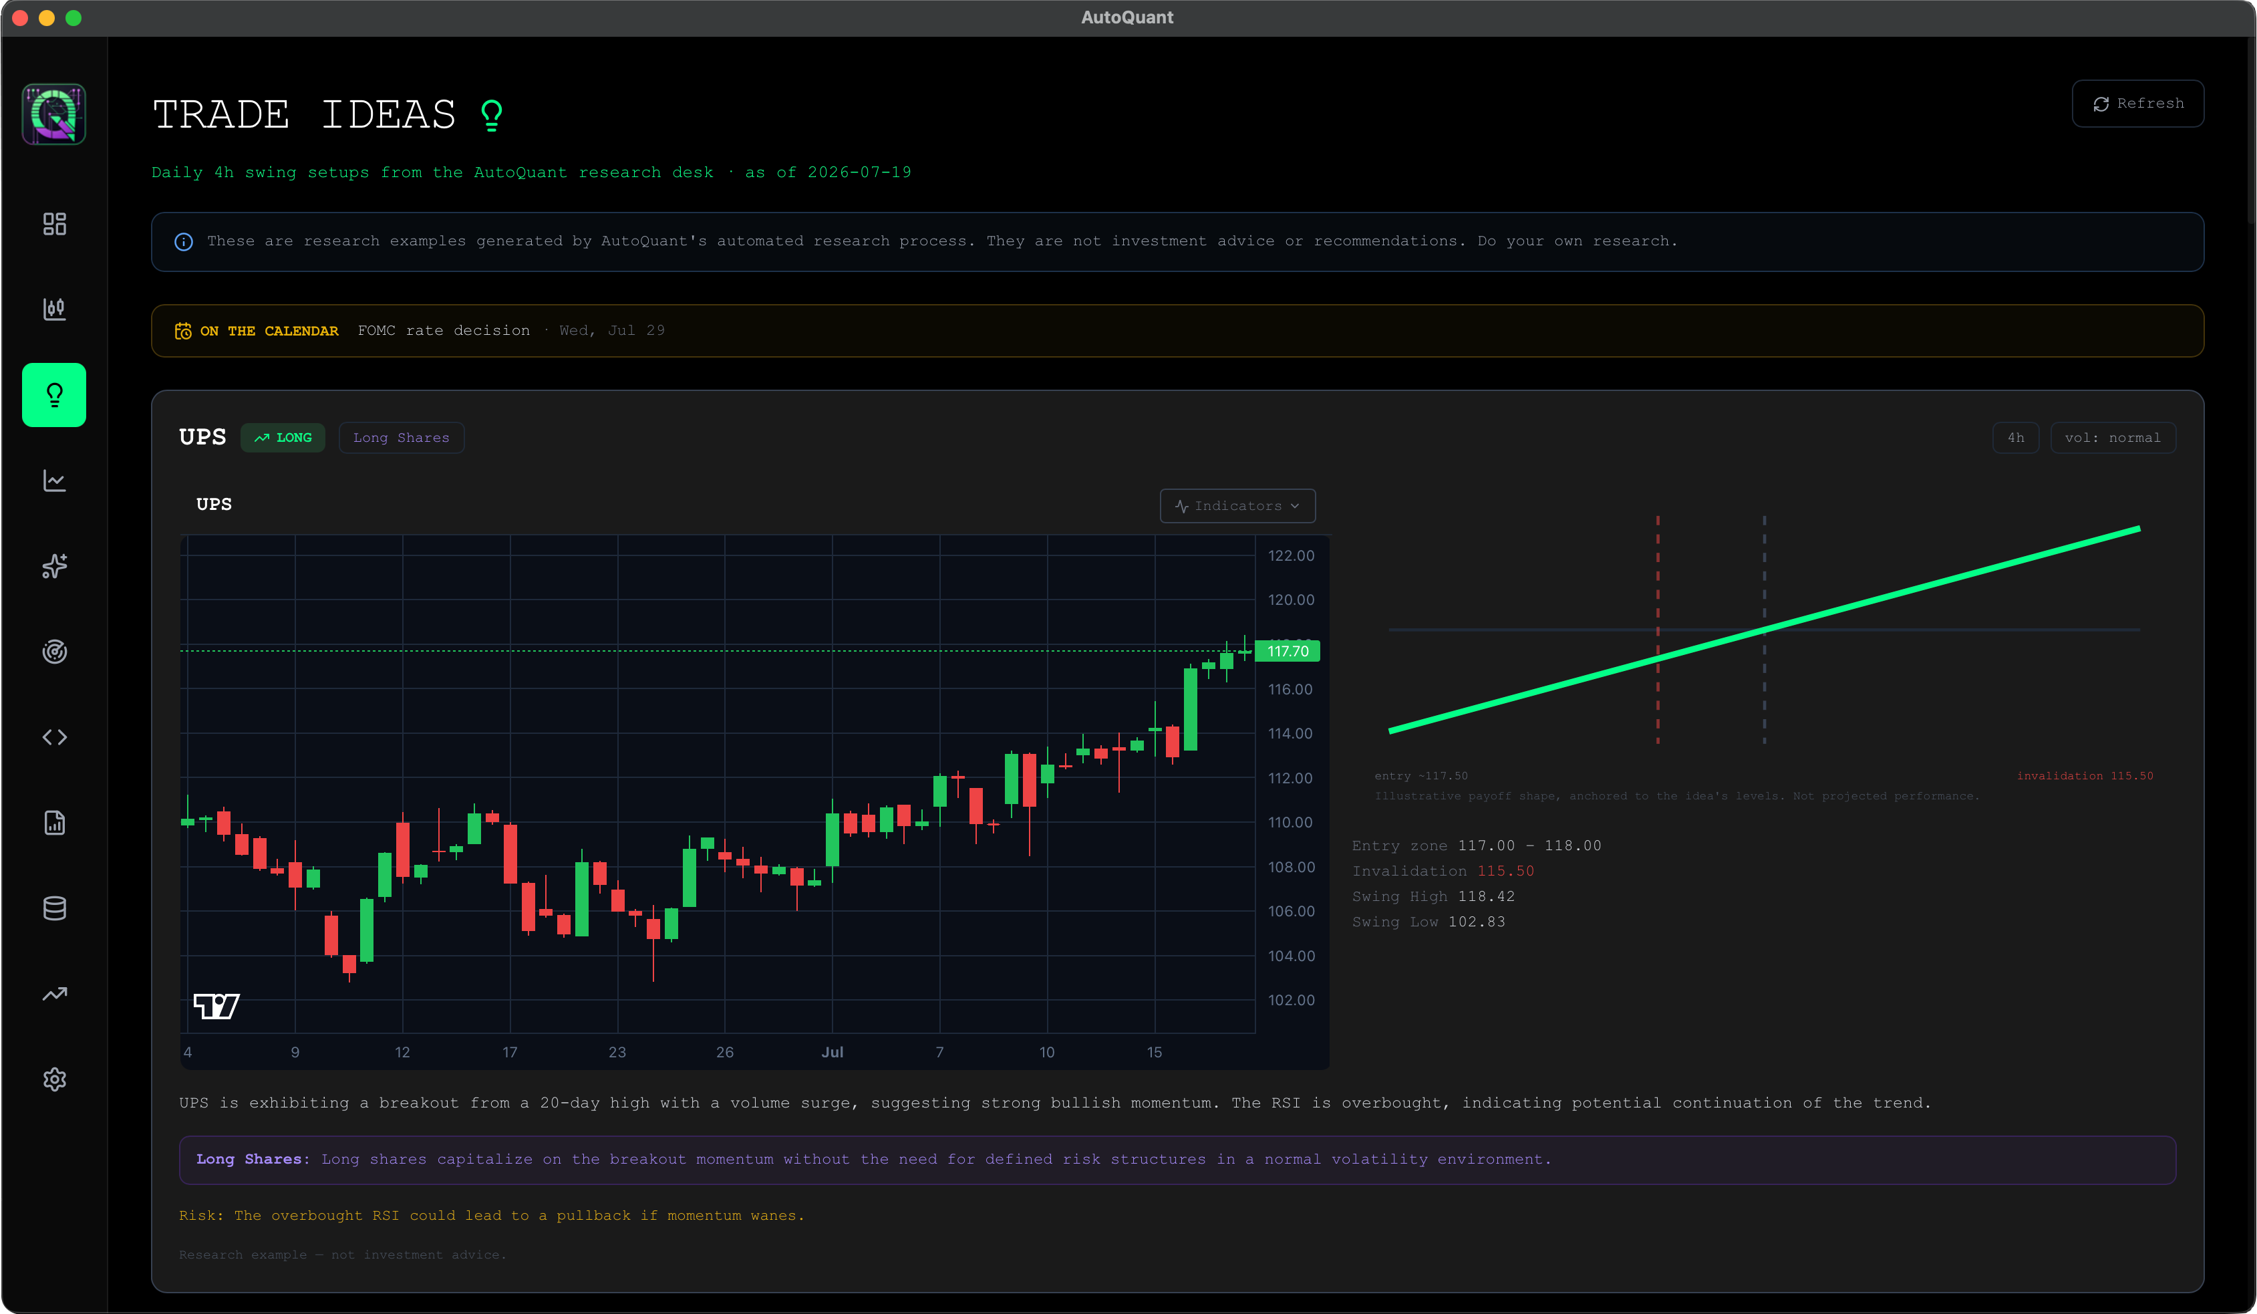Click the yellow macOS minimize button
The width and height of the screenshot is (2257, 1314).
pyautogui.click(x=47, y=18)
